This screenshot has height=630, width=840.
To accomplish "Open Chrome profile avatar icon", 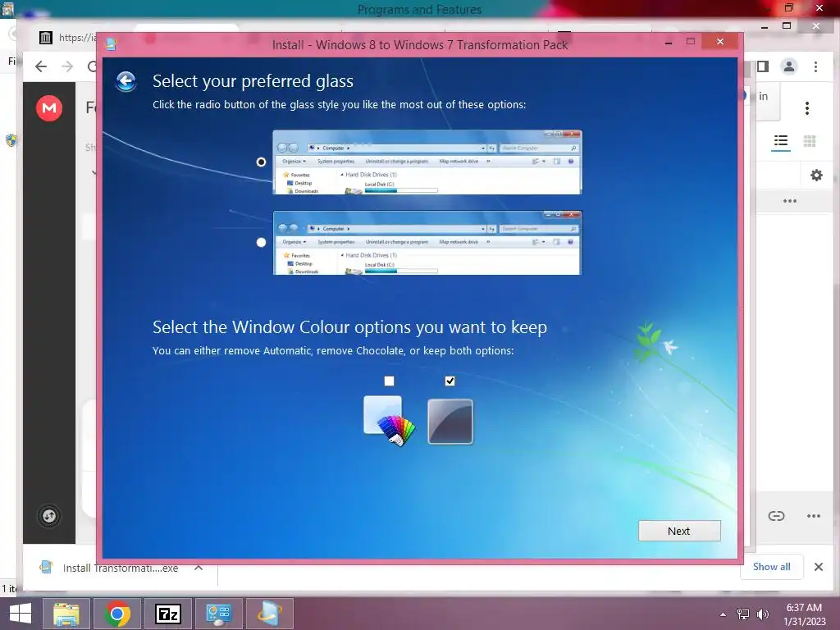I will [x=789, y=66].
